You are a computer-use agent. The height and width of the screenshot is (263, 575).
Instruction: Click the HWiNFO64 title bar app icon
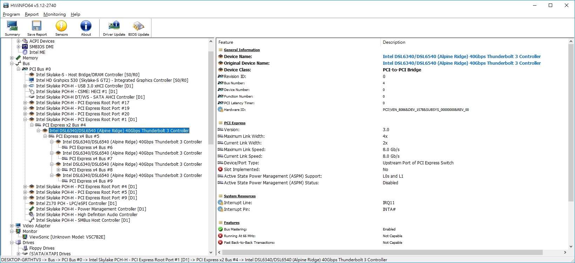(6, 5)
